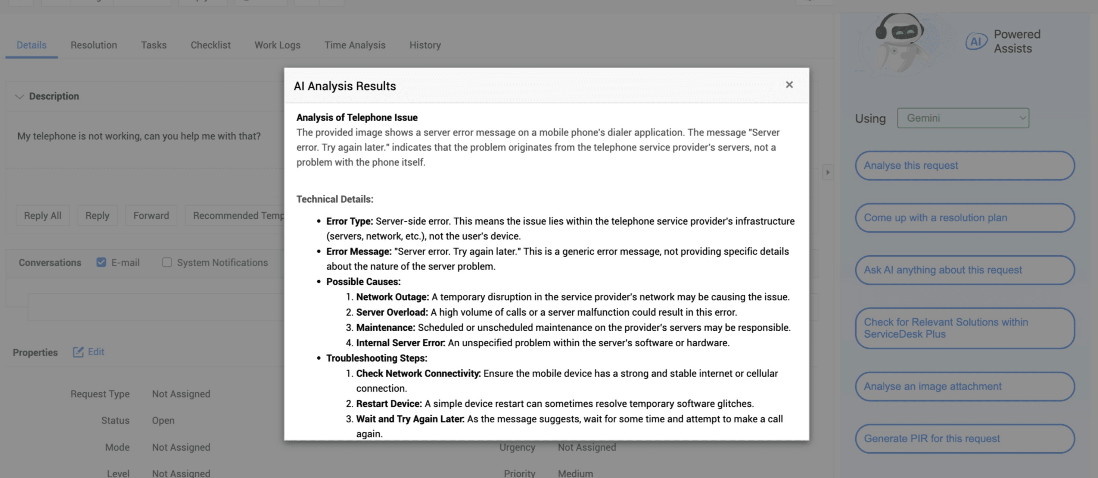1098x478 pixels.
Task: Click Come up with a resolution plan
Action: (965, 218)
